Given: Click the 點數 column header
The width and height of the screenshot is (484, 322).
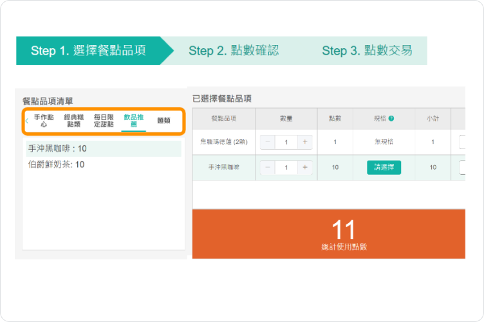Looking at the screenshot, I should pyautogui.click(x=335, y=119).
